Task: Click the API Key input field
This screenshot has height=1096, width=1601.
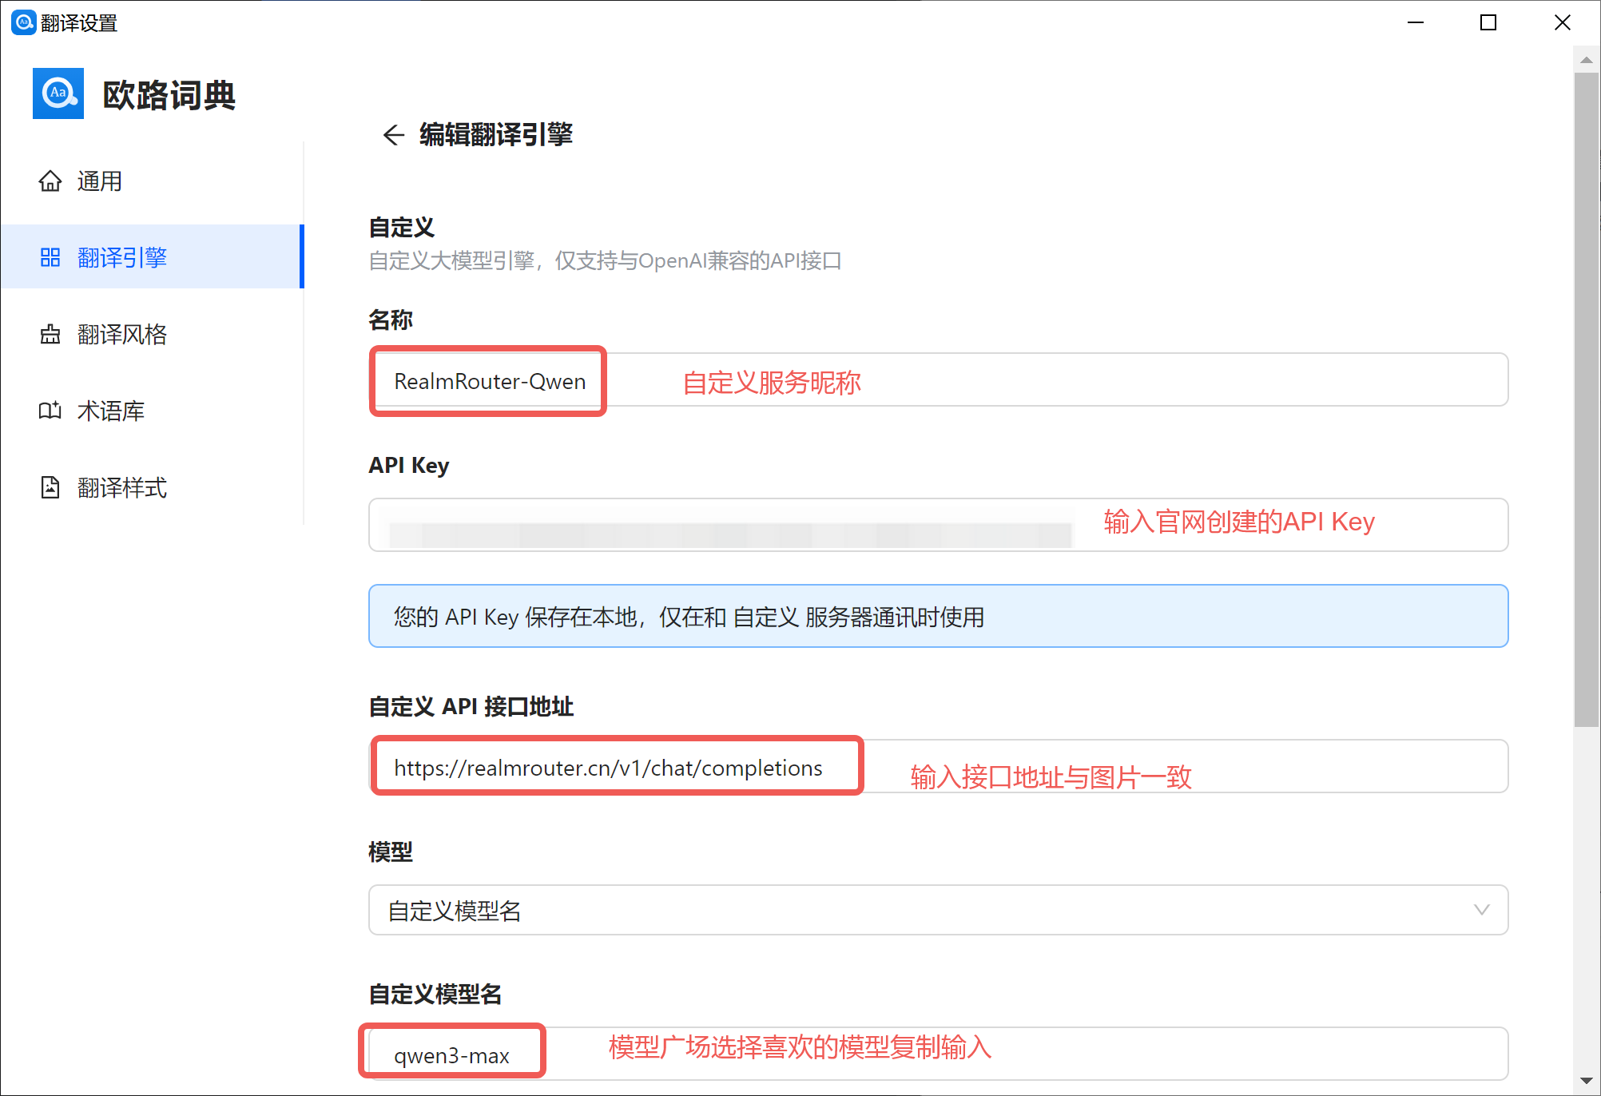Action: pos(719,525)
